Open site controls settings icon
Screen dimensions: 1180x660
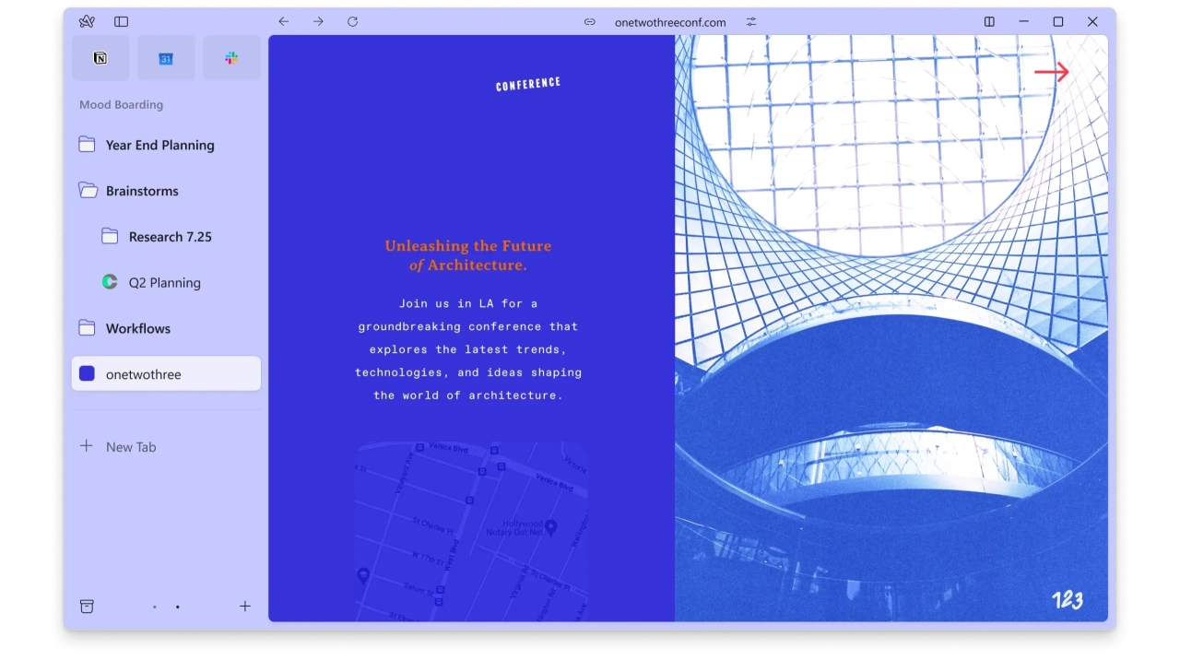tap(751, 22)
